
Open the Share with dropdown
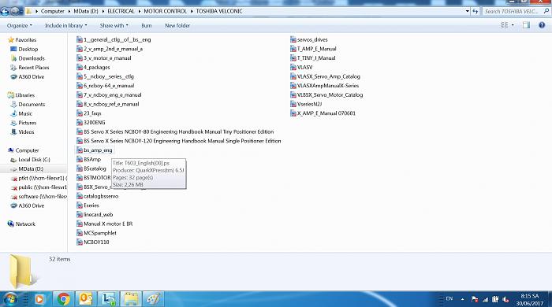pos(114,26)
